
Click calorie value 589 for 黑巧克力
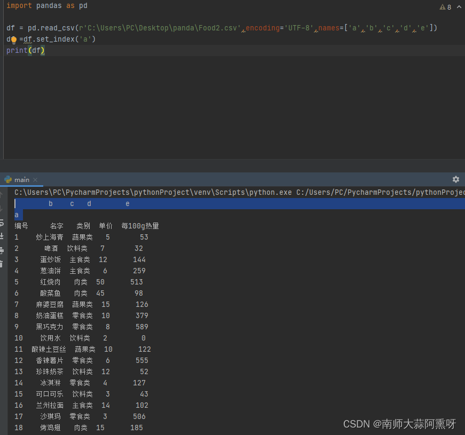pyautogui.click(x=142, y=327)
